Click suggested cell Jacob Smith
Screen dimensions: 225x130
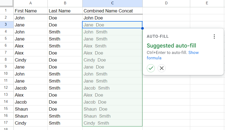pos(112,88)
